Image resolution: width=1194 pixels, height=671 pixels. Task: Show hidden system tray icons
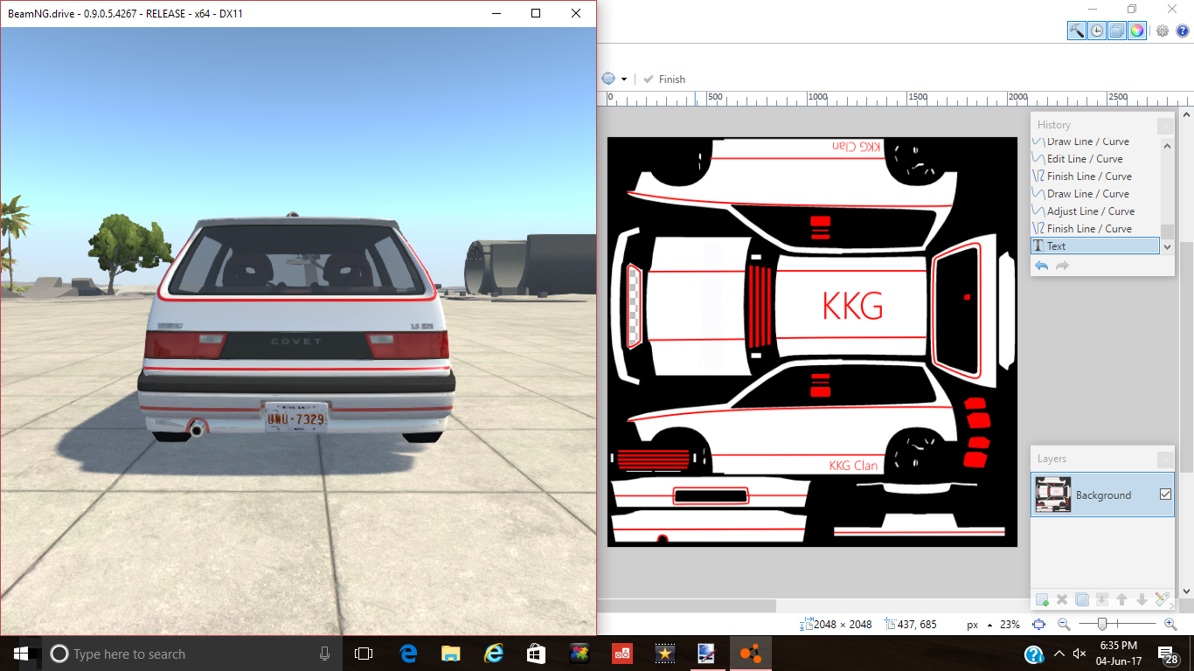click(x=1059, y=654)
